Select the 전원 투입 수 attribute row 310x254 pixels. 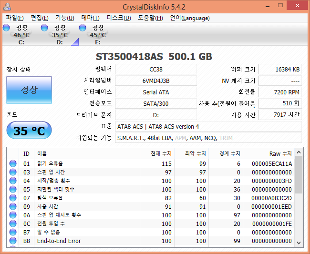pos(151,224)
